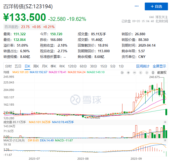Switch to 5分 chart interval
The image size is (170, 162).
(113, 66)
